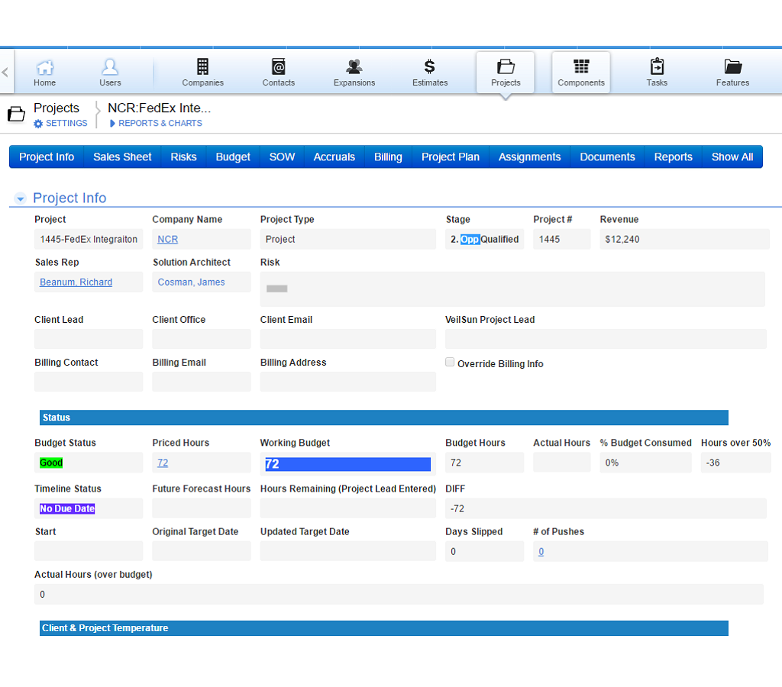Open the Reports tab
782x687 pixels.
[674, 157]
